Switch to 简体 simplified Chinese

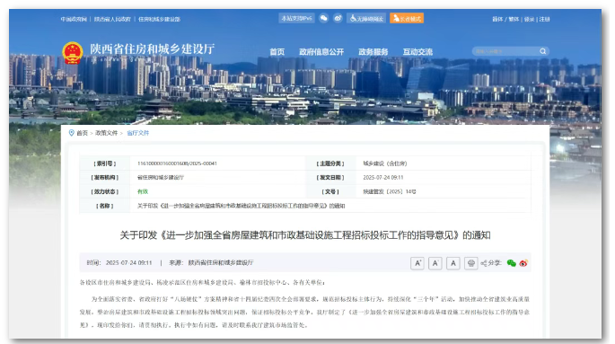(497, 19)
